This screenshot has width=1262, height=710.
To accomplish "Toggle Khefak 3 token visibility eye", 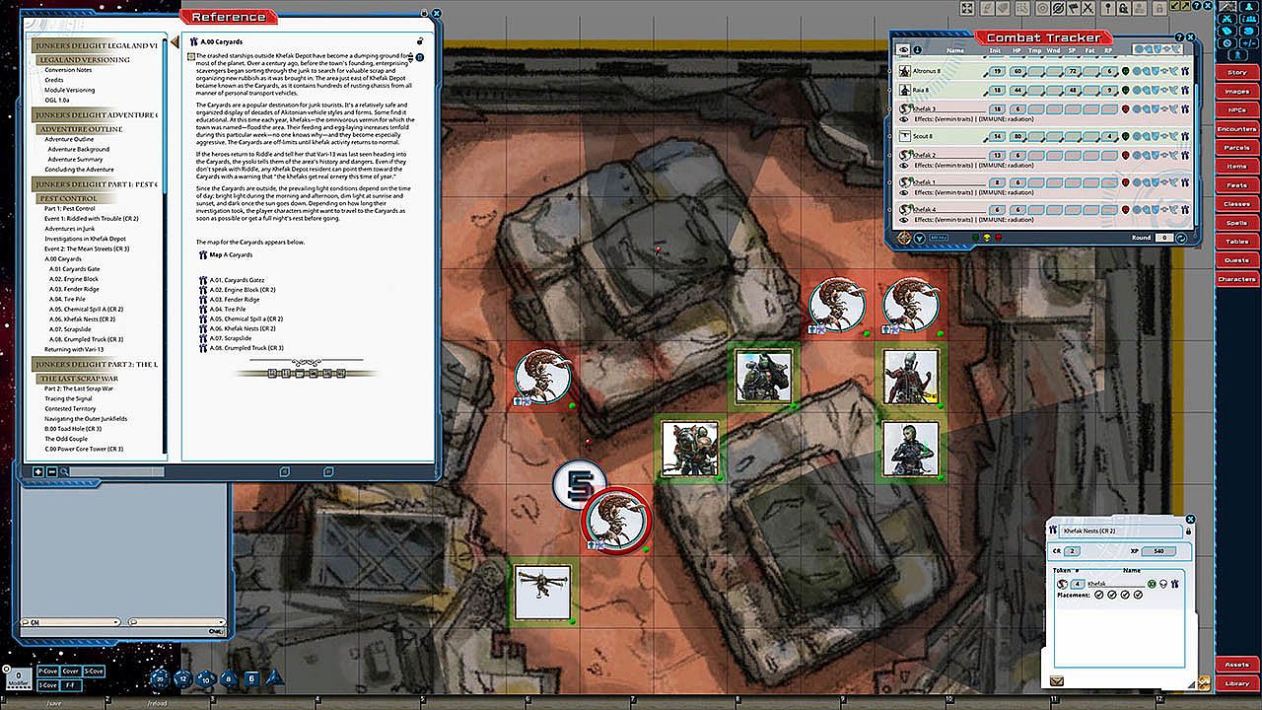I will [x=905, y=120].
